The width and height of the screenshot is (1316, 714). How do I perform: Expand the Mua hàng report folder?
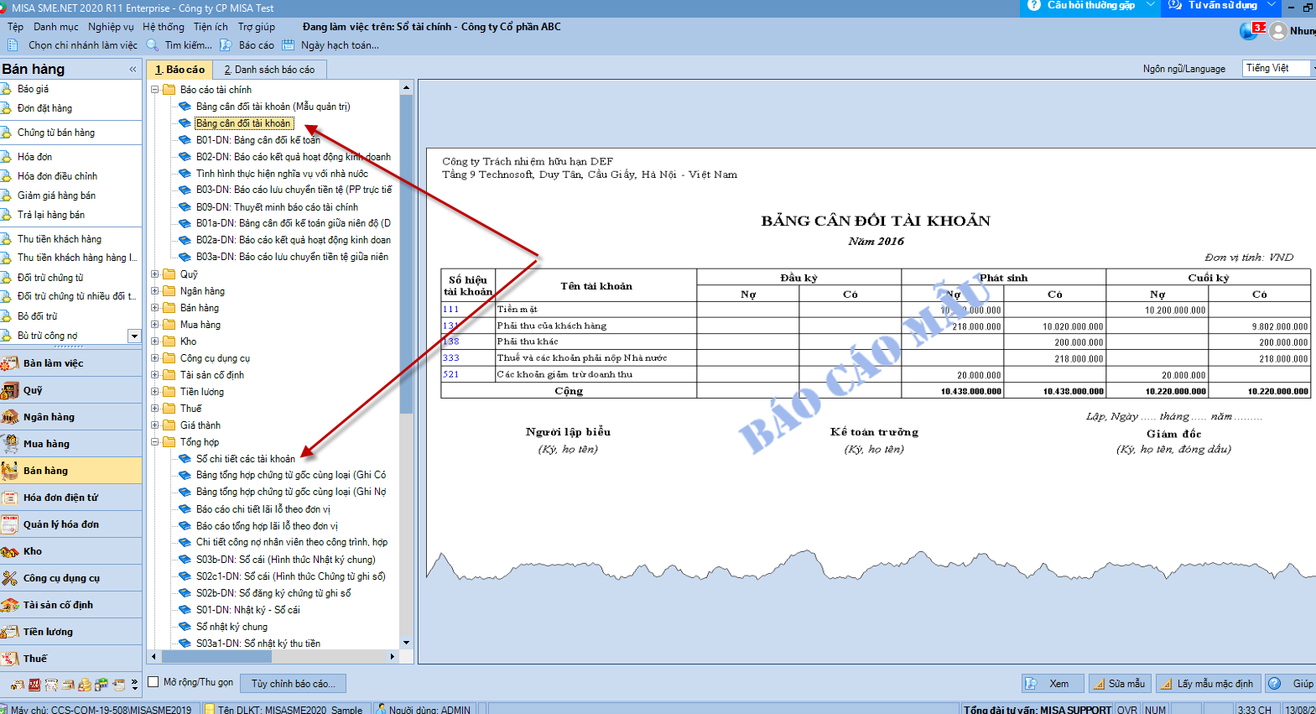[155, 325]
